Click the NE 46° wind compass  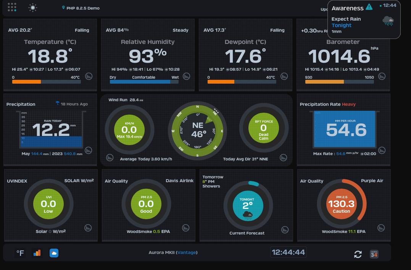pyautogui.click(x=197, y=129)
